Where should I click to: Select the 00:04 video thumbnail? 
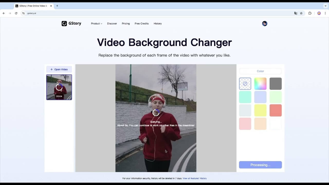click(x=59, y=87)
